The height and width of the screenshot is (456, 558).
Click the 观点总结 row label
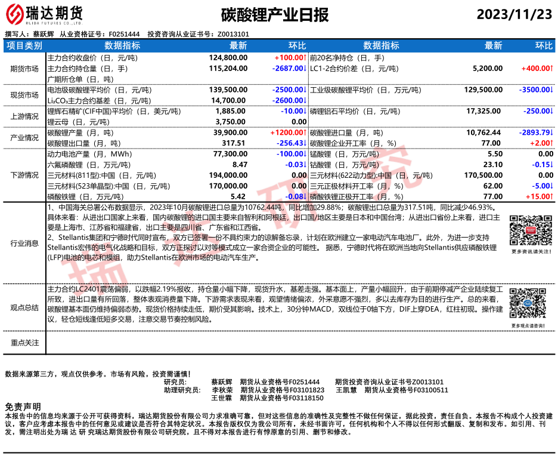[24, 308]
